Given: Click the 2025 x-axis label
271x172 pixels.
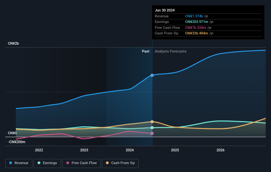Looking at the screenshot, I should [x=175, y=150].
